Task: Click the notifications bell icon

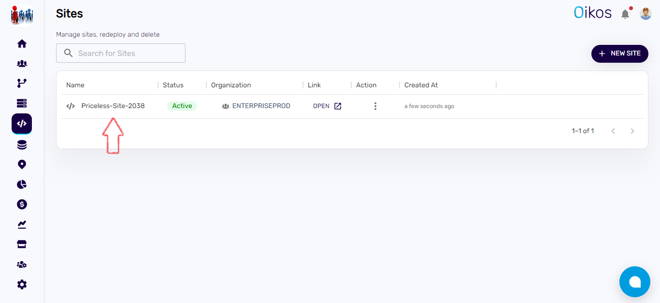Action: tap(625, 14)
